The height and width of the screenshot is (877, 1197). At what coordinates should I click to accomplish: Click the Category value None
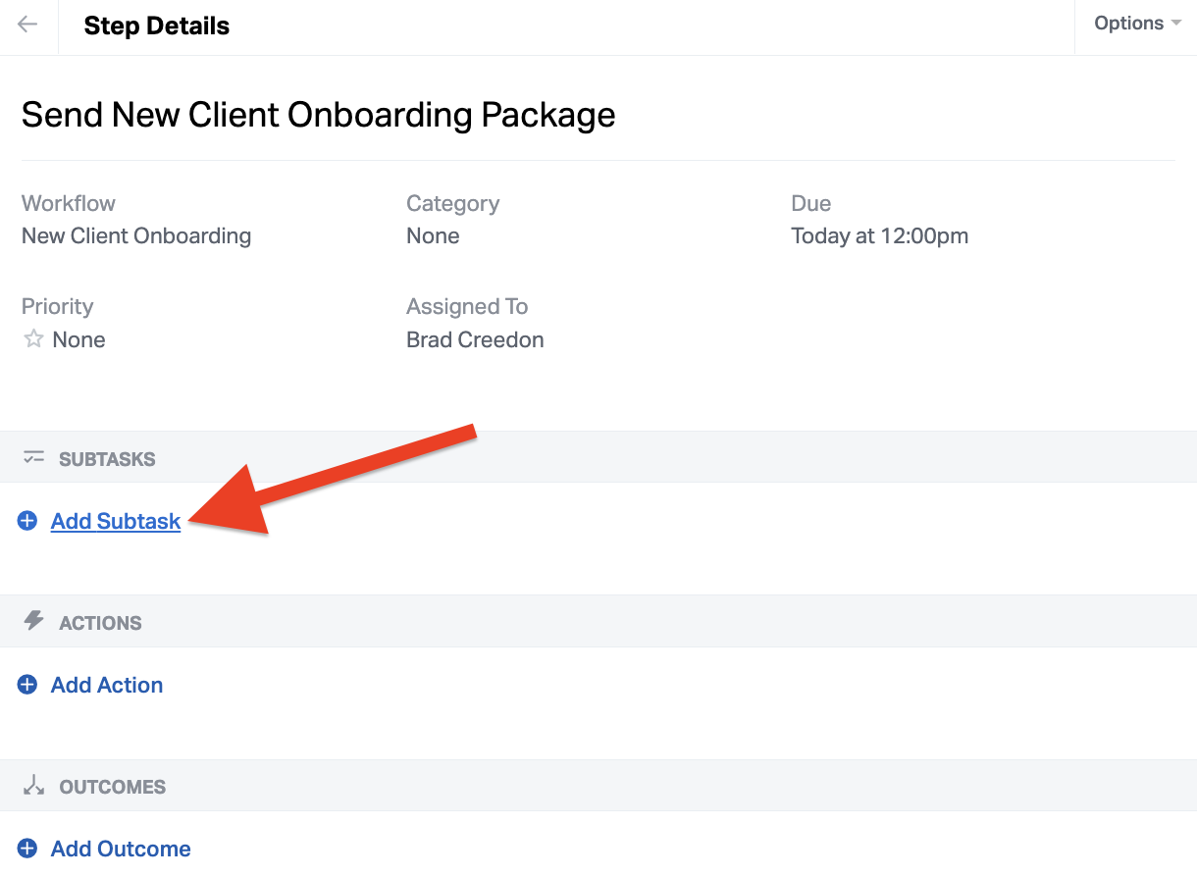433,235
